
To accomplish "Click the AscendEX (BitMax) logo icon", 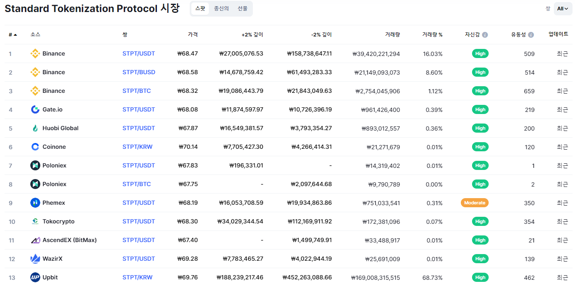I will (x=35, y=240).
